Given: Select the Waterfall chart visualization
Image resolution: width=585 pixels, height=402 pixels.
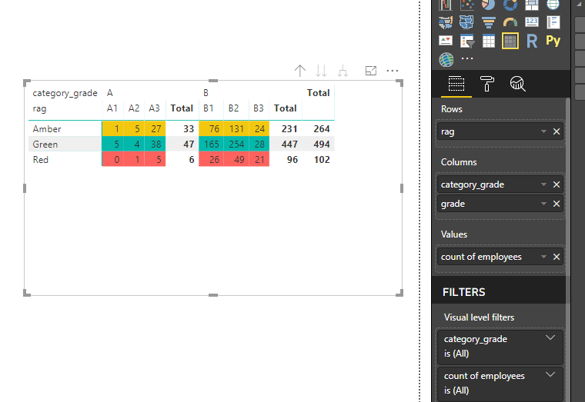Looking at the screenshot, I should 446,5.
